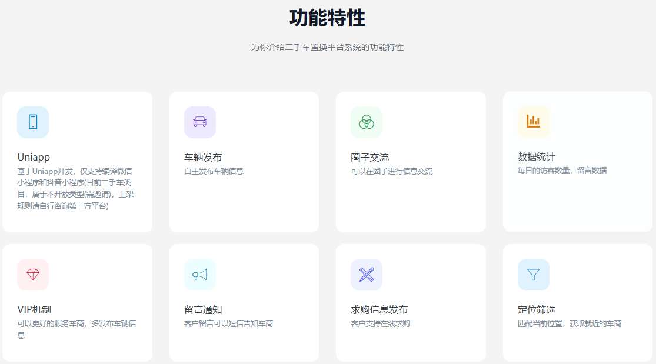Click the orange bar chart icon
The image size is (656, 364).
pos(533,121)
